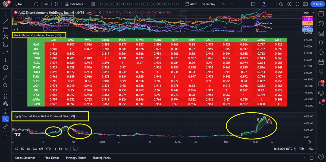The height and width of the screenshot is (162, 326).
Task: Toggle hide all drawings eye icon
Action: pyautogui.click(x=5, y=119)
